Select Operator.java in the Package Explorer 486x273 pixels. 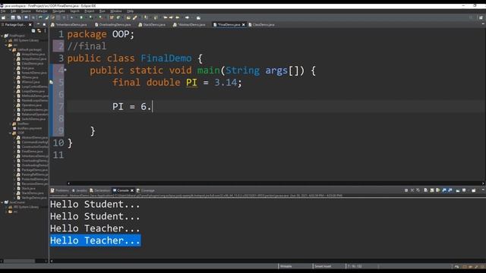(x=29, y=105)
